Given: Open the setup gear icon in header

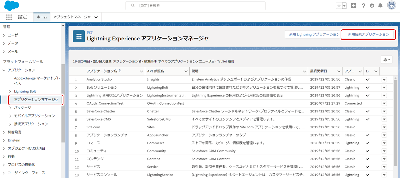Looking at the screenshot, I should [372, 6].
